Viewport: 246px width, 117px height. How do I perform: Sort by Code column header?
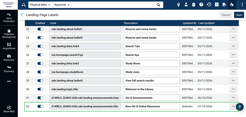pyautogui.click(x=53, y=23)
